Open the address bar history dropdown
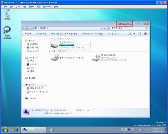The width and height of the screenshot is (168, 134). coord(101,28)
